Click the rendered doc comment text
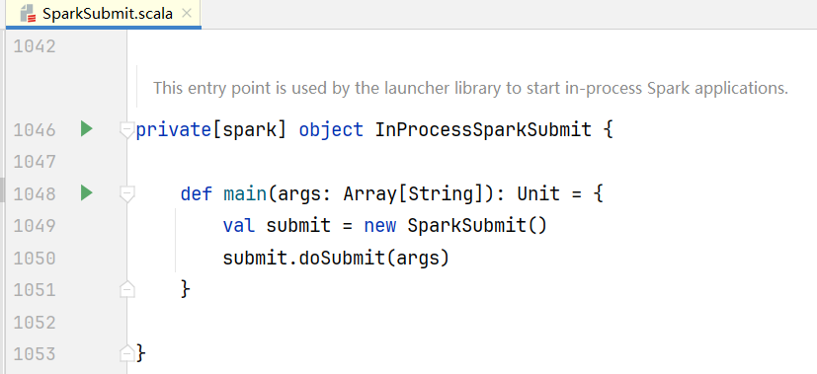Image resolution: width=817 pixels, height=374 pixels. pos(470,88)
